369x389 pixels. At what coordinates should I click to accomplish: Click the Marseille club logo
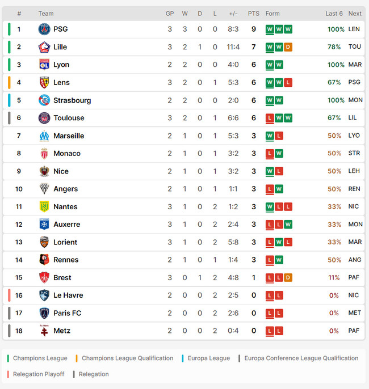tap(44, 136)
